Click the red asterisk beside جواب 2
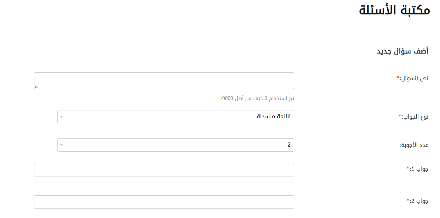Viewport: 440px width, 218px height. pyautogui.click(x=408, y=200)
